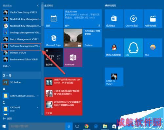164x130 pixels.
Task: Launch CATIA P3 V5R21 tile
Action: point(114,77)
